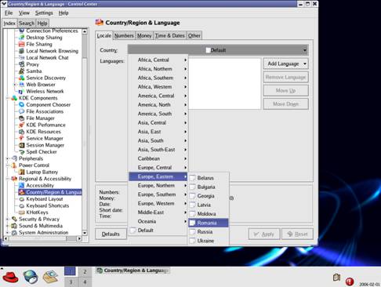Click the KHotKeys icon
Image resolution: width=381 pixels, height=287 pixels.
point(22,213)
